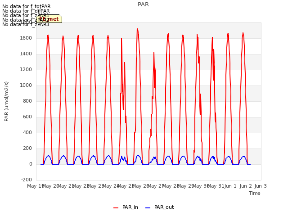This screenshot has height=216, width=288.
Task: Toggle the PAR_in legend entry
Action: [126, 207]
